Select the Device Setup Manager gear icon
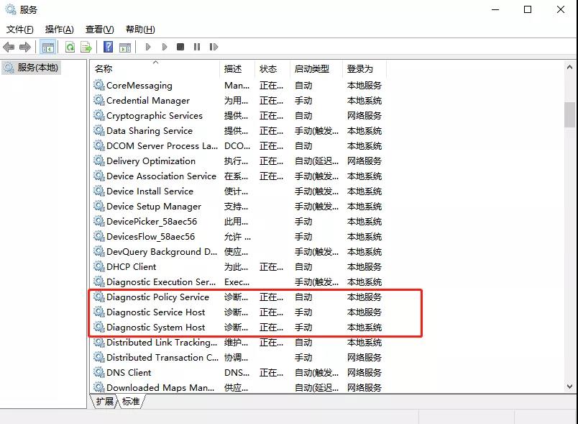 pos(98,207)
